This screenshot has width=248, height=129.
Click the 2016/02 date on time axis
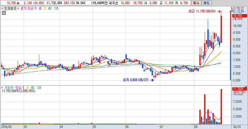[7, 127]
